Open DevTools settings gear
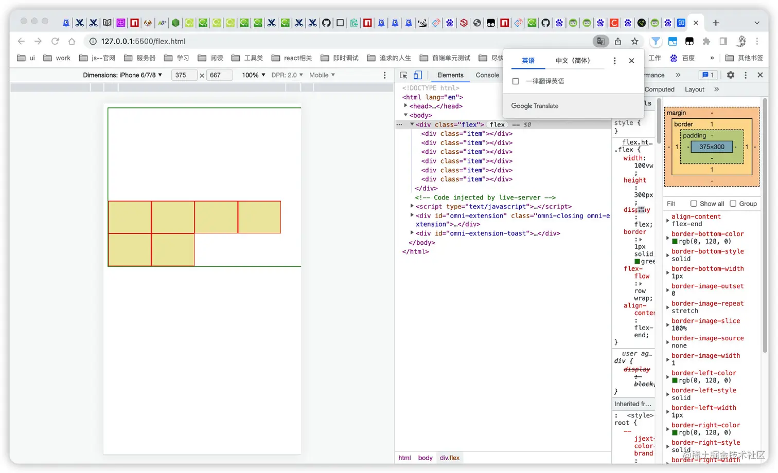 [731, 75]
